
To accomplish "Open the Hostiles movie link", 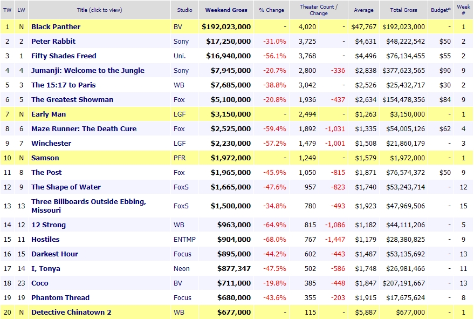I will point(45,240).
